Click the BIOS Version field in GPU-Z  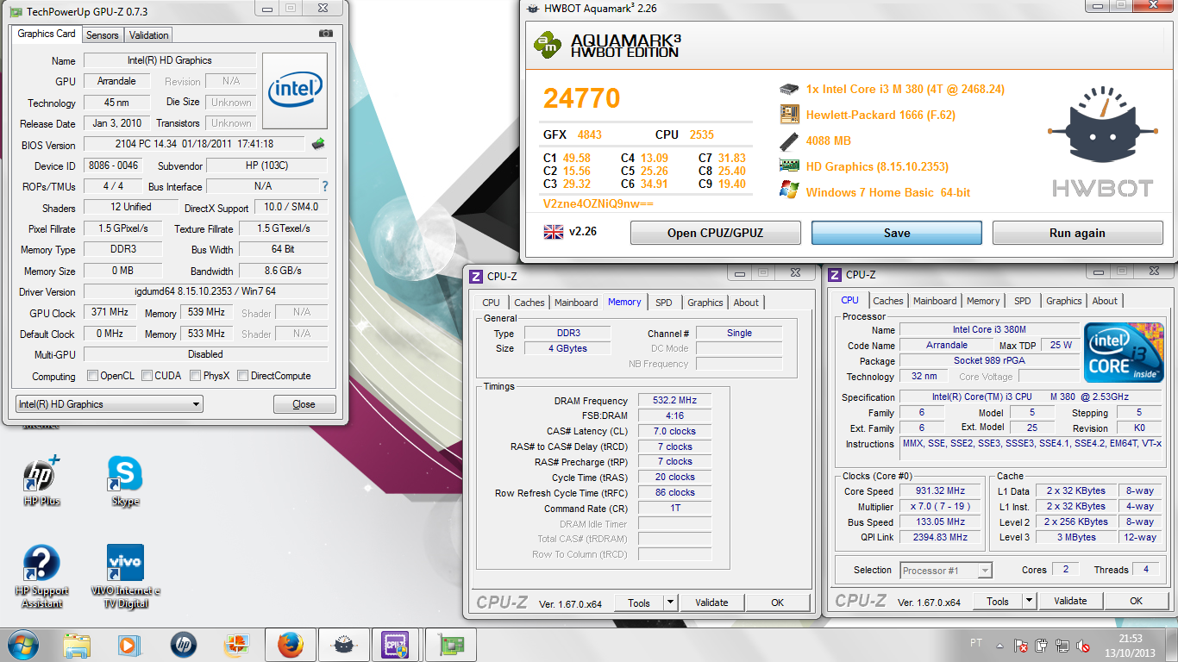(194, 144)
